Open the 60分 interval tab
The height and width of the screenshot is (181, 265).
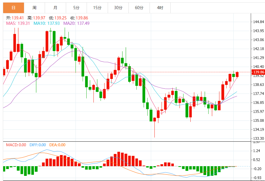pos(139,8)
